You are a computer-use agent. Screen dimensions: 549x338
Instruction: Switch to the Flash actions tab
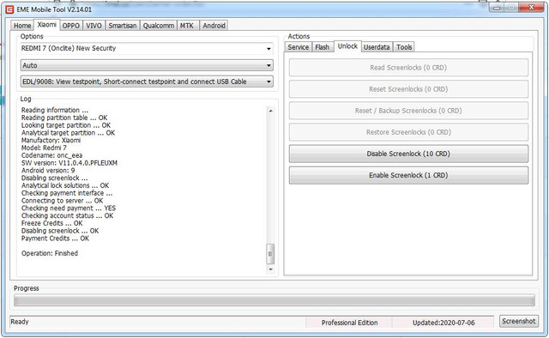[x=323, y=47]
